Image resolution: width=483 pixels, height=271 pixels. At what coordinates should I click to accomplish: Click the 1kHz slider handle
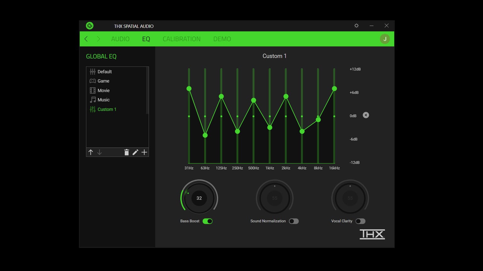tap(270, 127)
